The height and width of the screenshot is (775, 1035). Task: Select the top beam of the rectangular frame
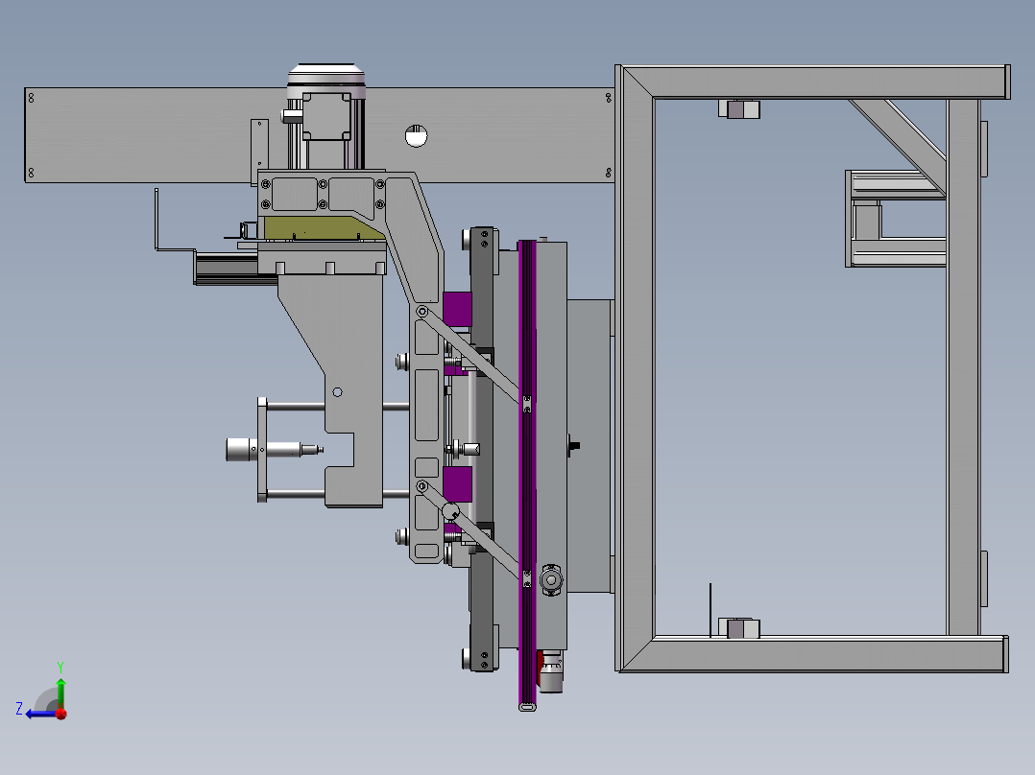(x=816, y=82)
